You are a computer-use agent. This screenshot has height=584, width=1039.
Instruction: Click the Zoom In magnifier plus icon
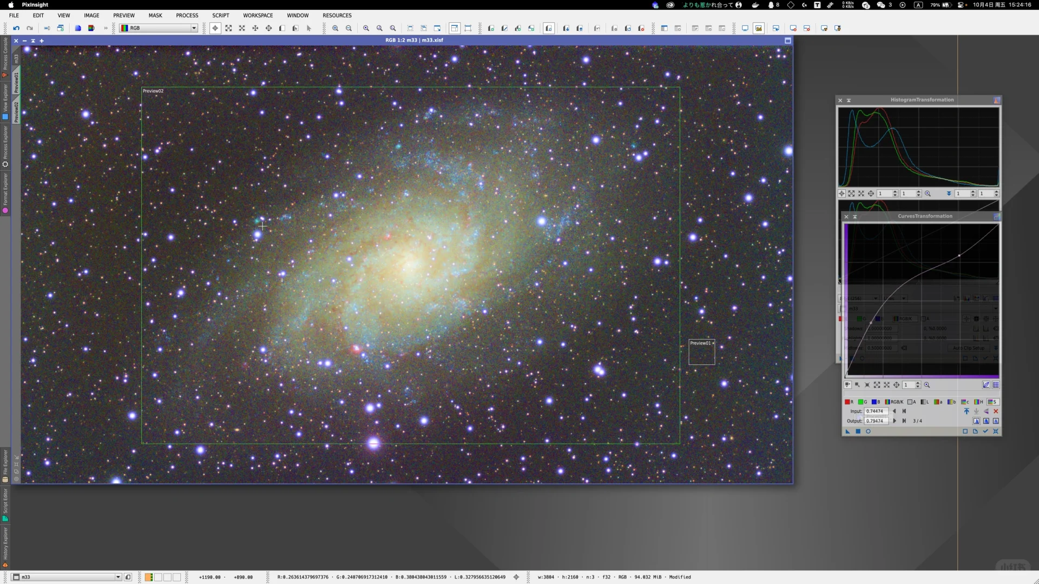pos(336,28)
